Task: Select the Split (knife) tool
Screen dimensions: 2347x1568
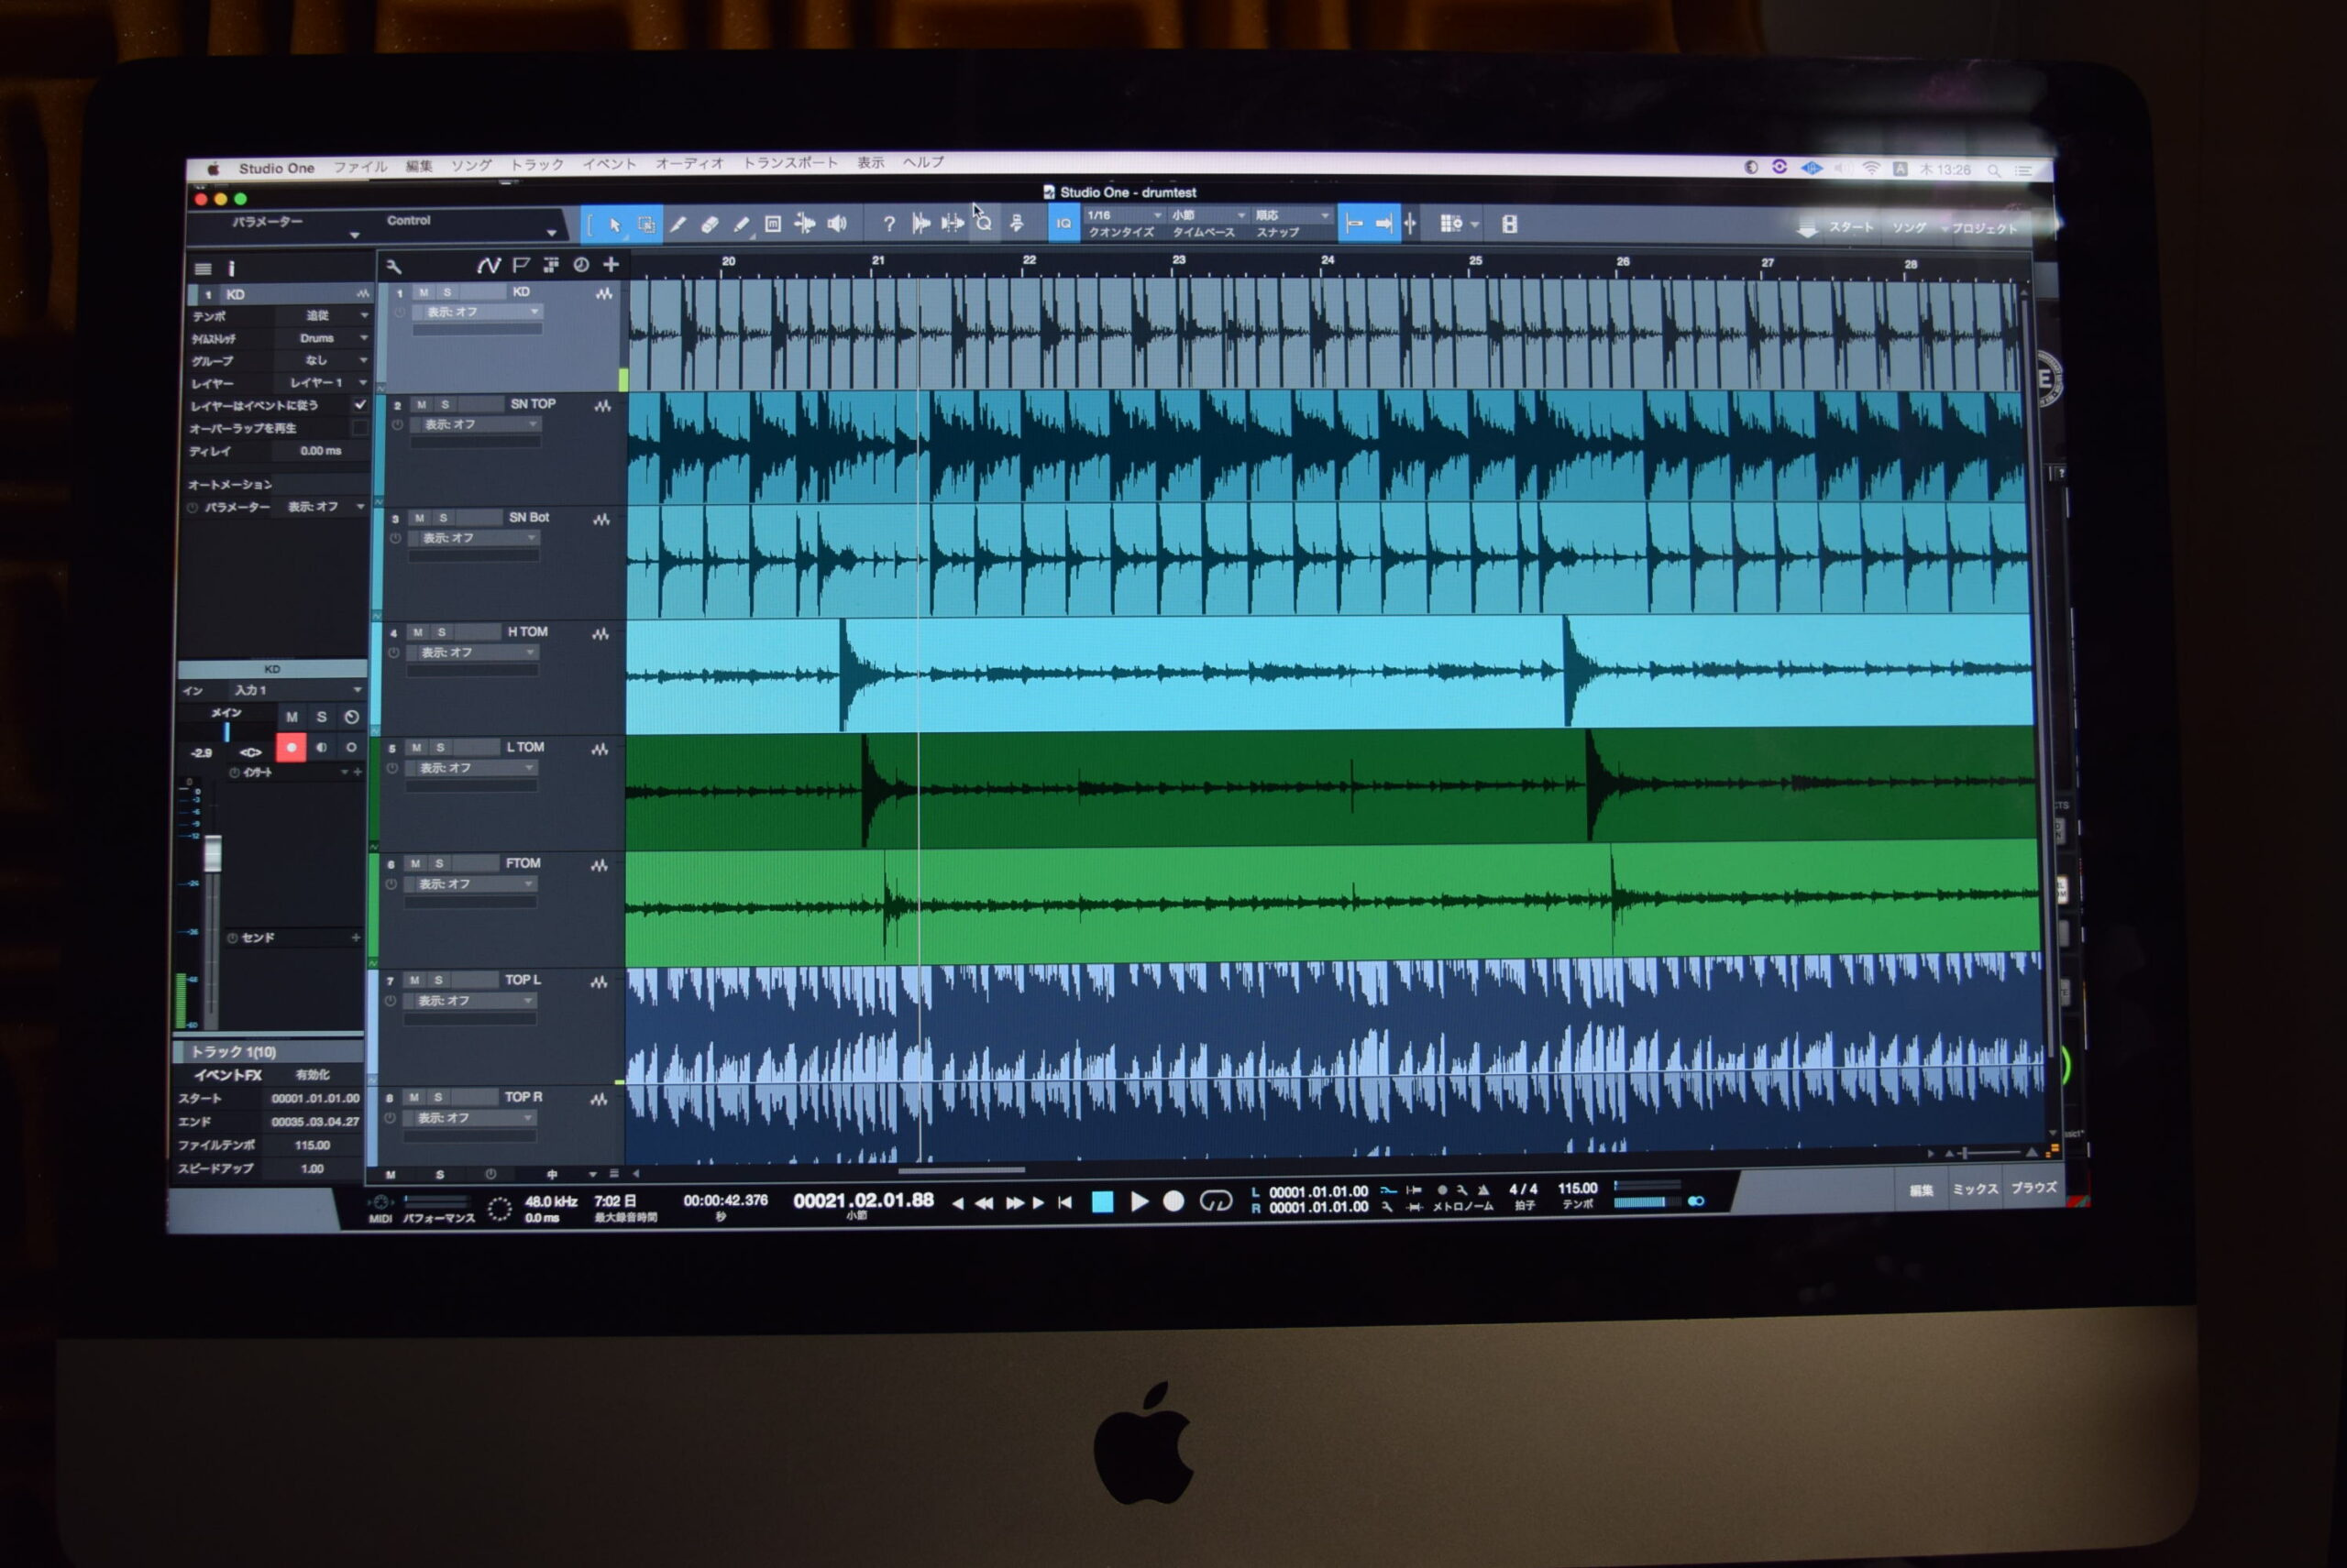Action: click(x=678, y=225)
